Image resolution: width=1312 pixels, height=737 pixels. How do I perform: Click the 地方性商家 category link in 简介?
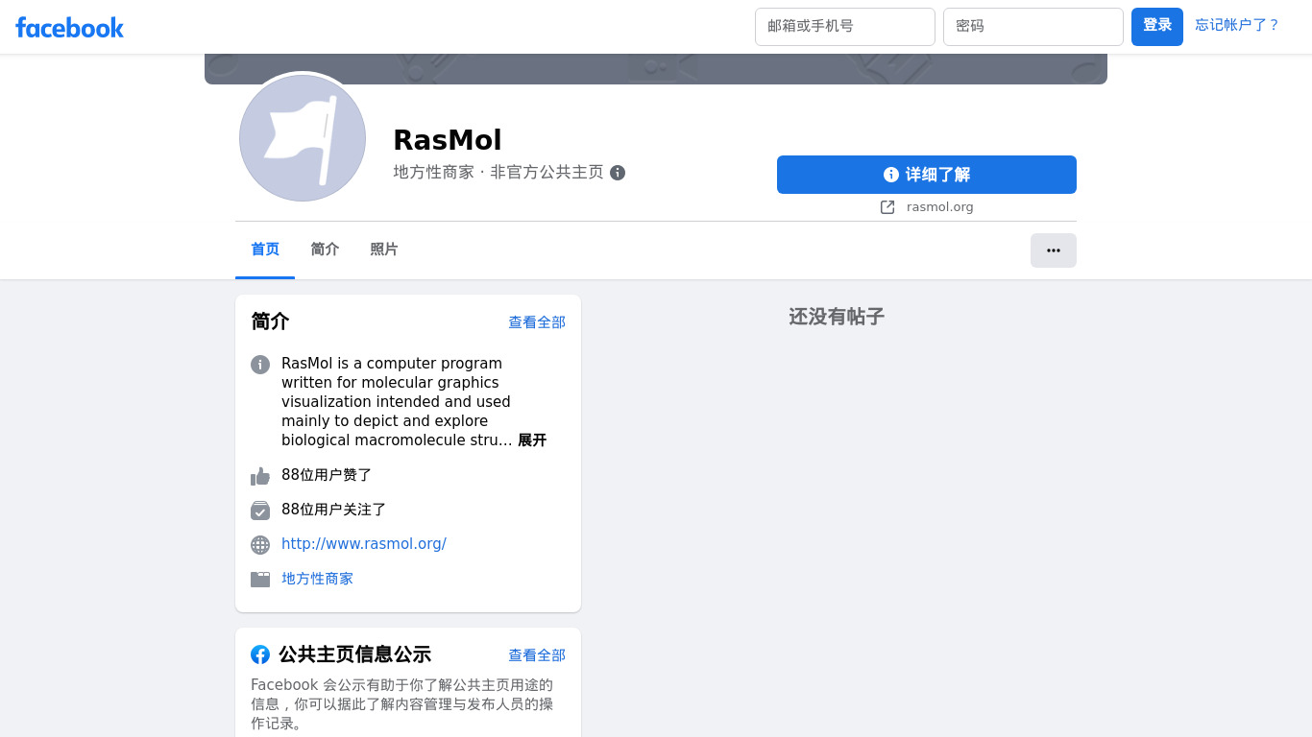coord(317,579)
